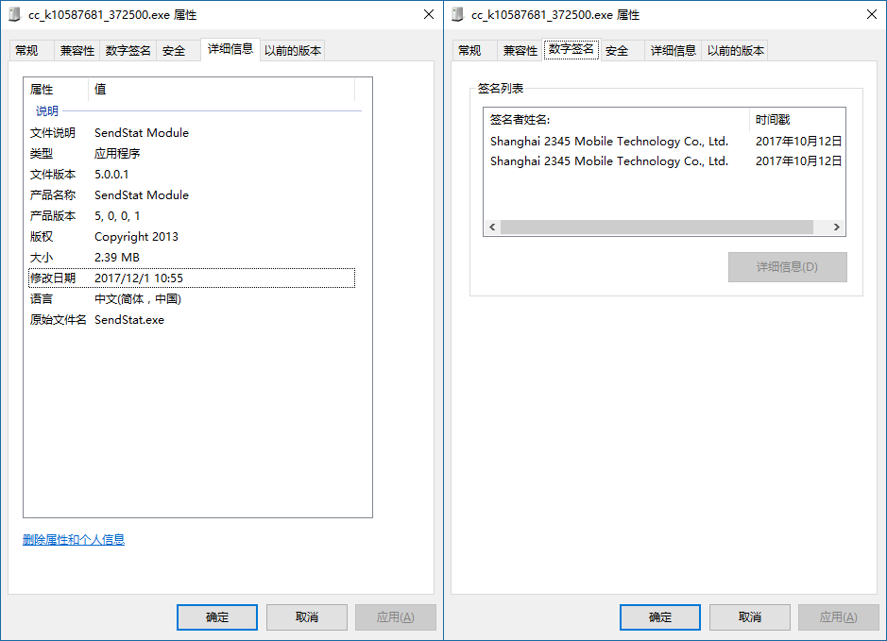Open the 详细信息 tab on the right dialog
Screen dimensions: 887x641
[x=673, y=50]
